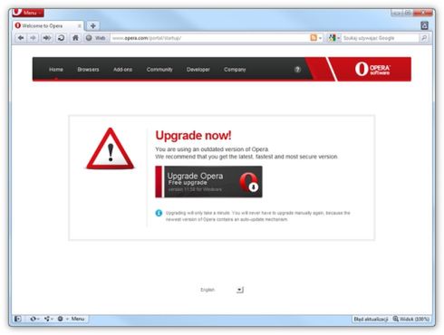Click the Fast Forward button
The height and width of the screenshot is (335, 444).
tap(47, 38)
